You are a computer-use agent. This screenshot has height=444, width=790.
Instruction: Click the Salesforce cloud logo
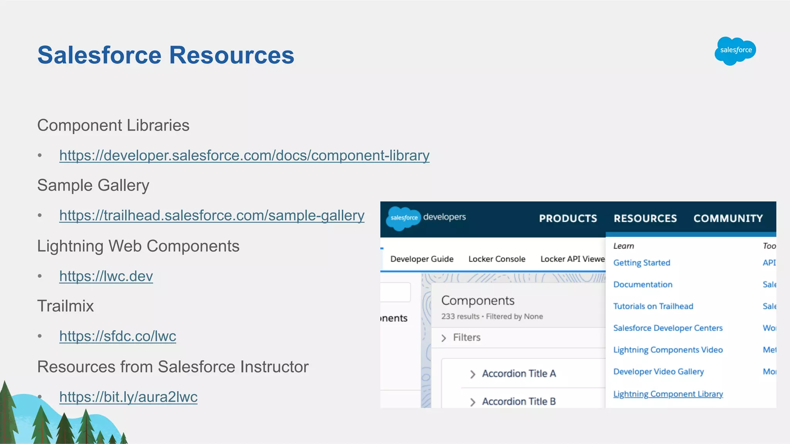tap(735, 51)
